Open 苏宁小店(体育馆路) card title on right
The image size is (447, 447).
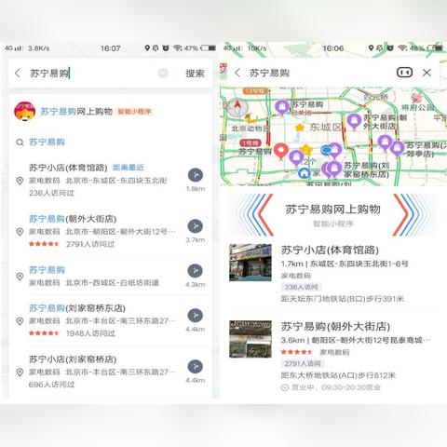[x=330, y=251]
